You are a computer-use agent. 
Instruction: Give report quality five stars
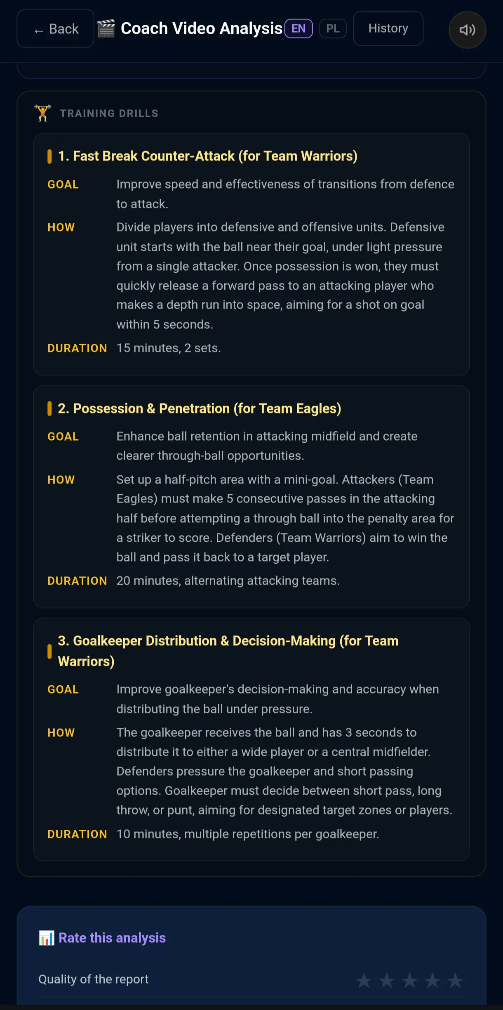tap(455, 980)
